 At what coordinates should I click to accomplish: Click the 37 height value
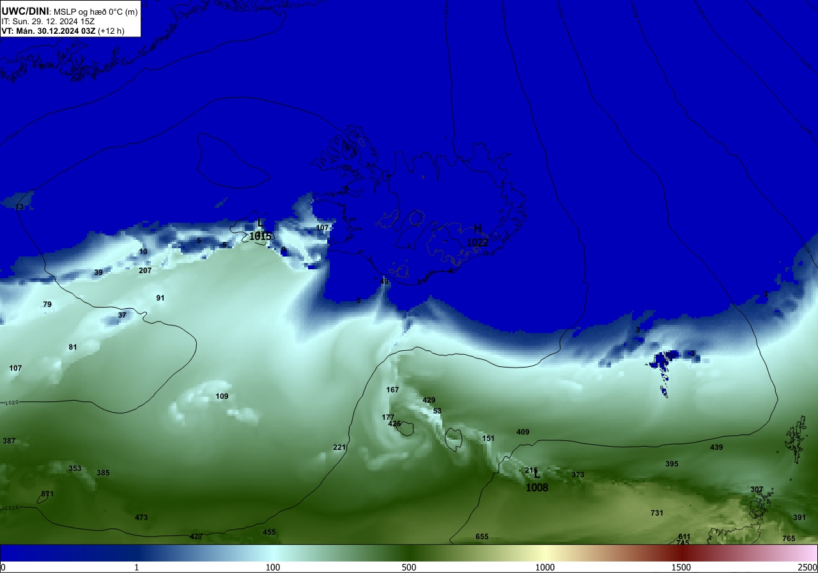point(122,315)
